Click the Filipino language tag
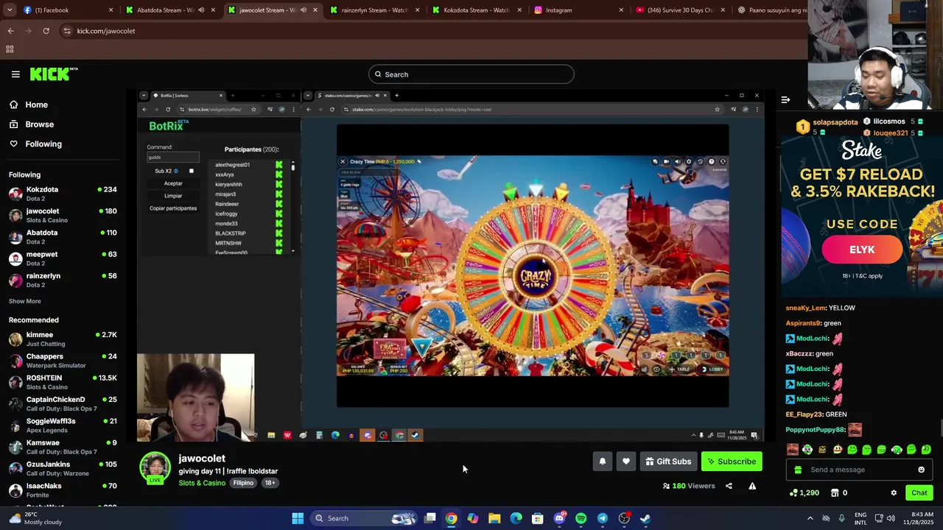Image resolution: width=943 pixels, height=530 pixels. tap(243, 483)
